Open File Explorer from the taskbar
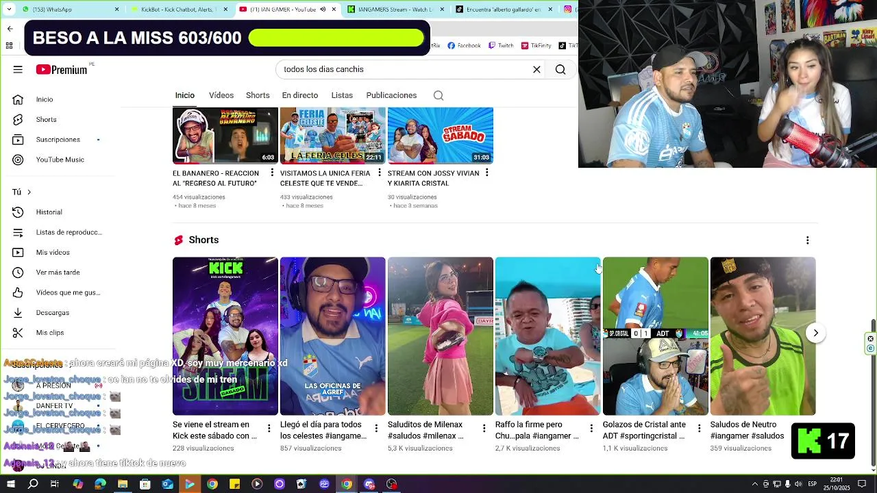The image size is (877, 493). [123, 484]
